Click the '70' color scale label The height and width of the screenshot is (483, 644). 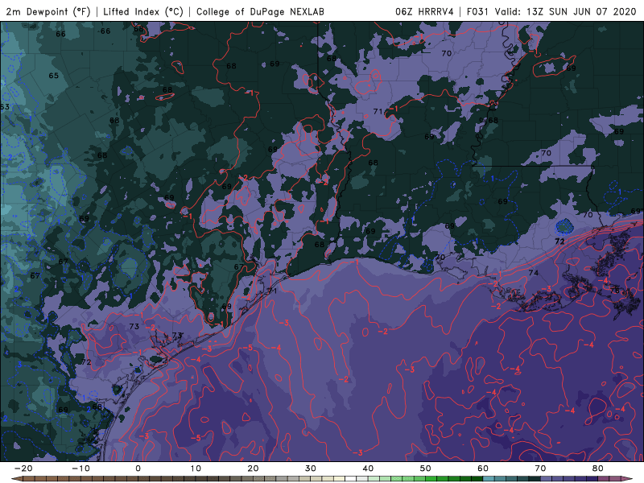tap(540, 469)
